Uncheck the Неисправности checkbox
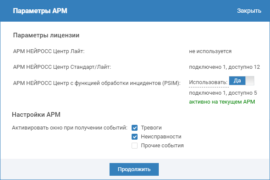This screenshot has width=270, height=180. (x=135, y=137)
